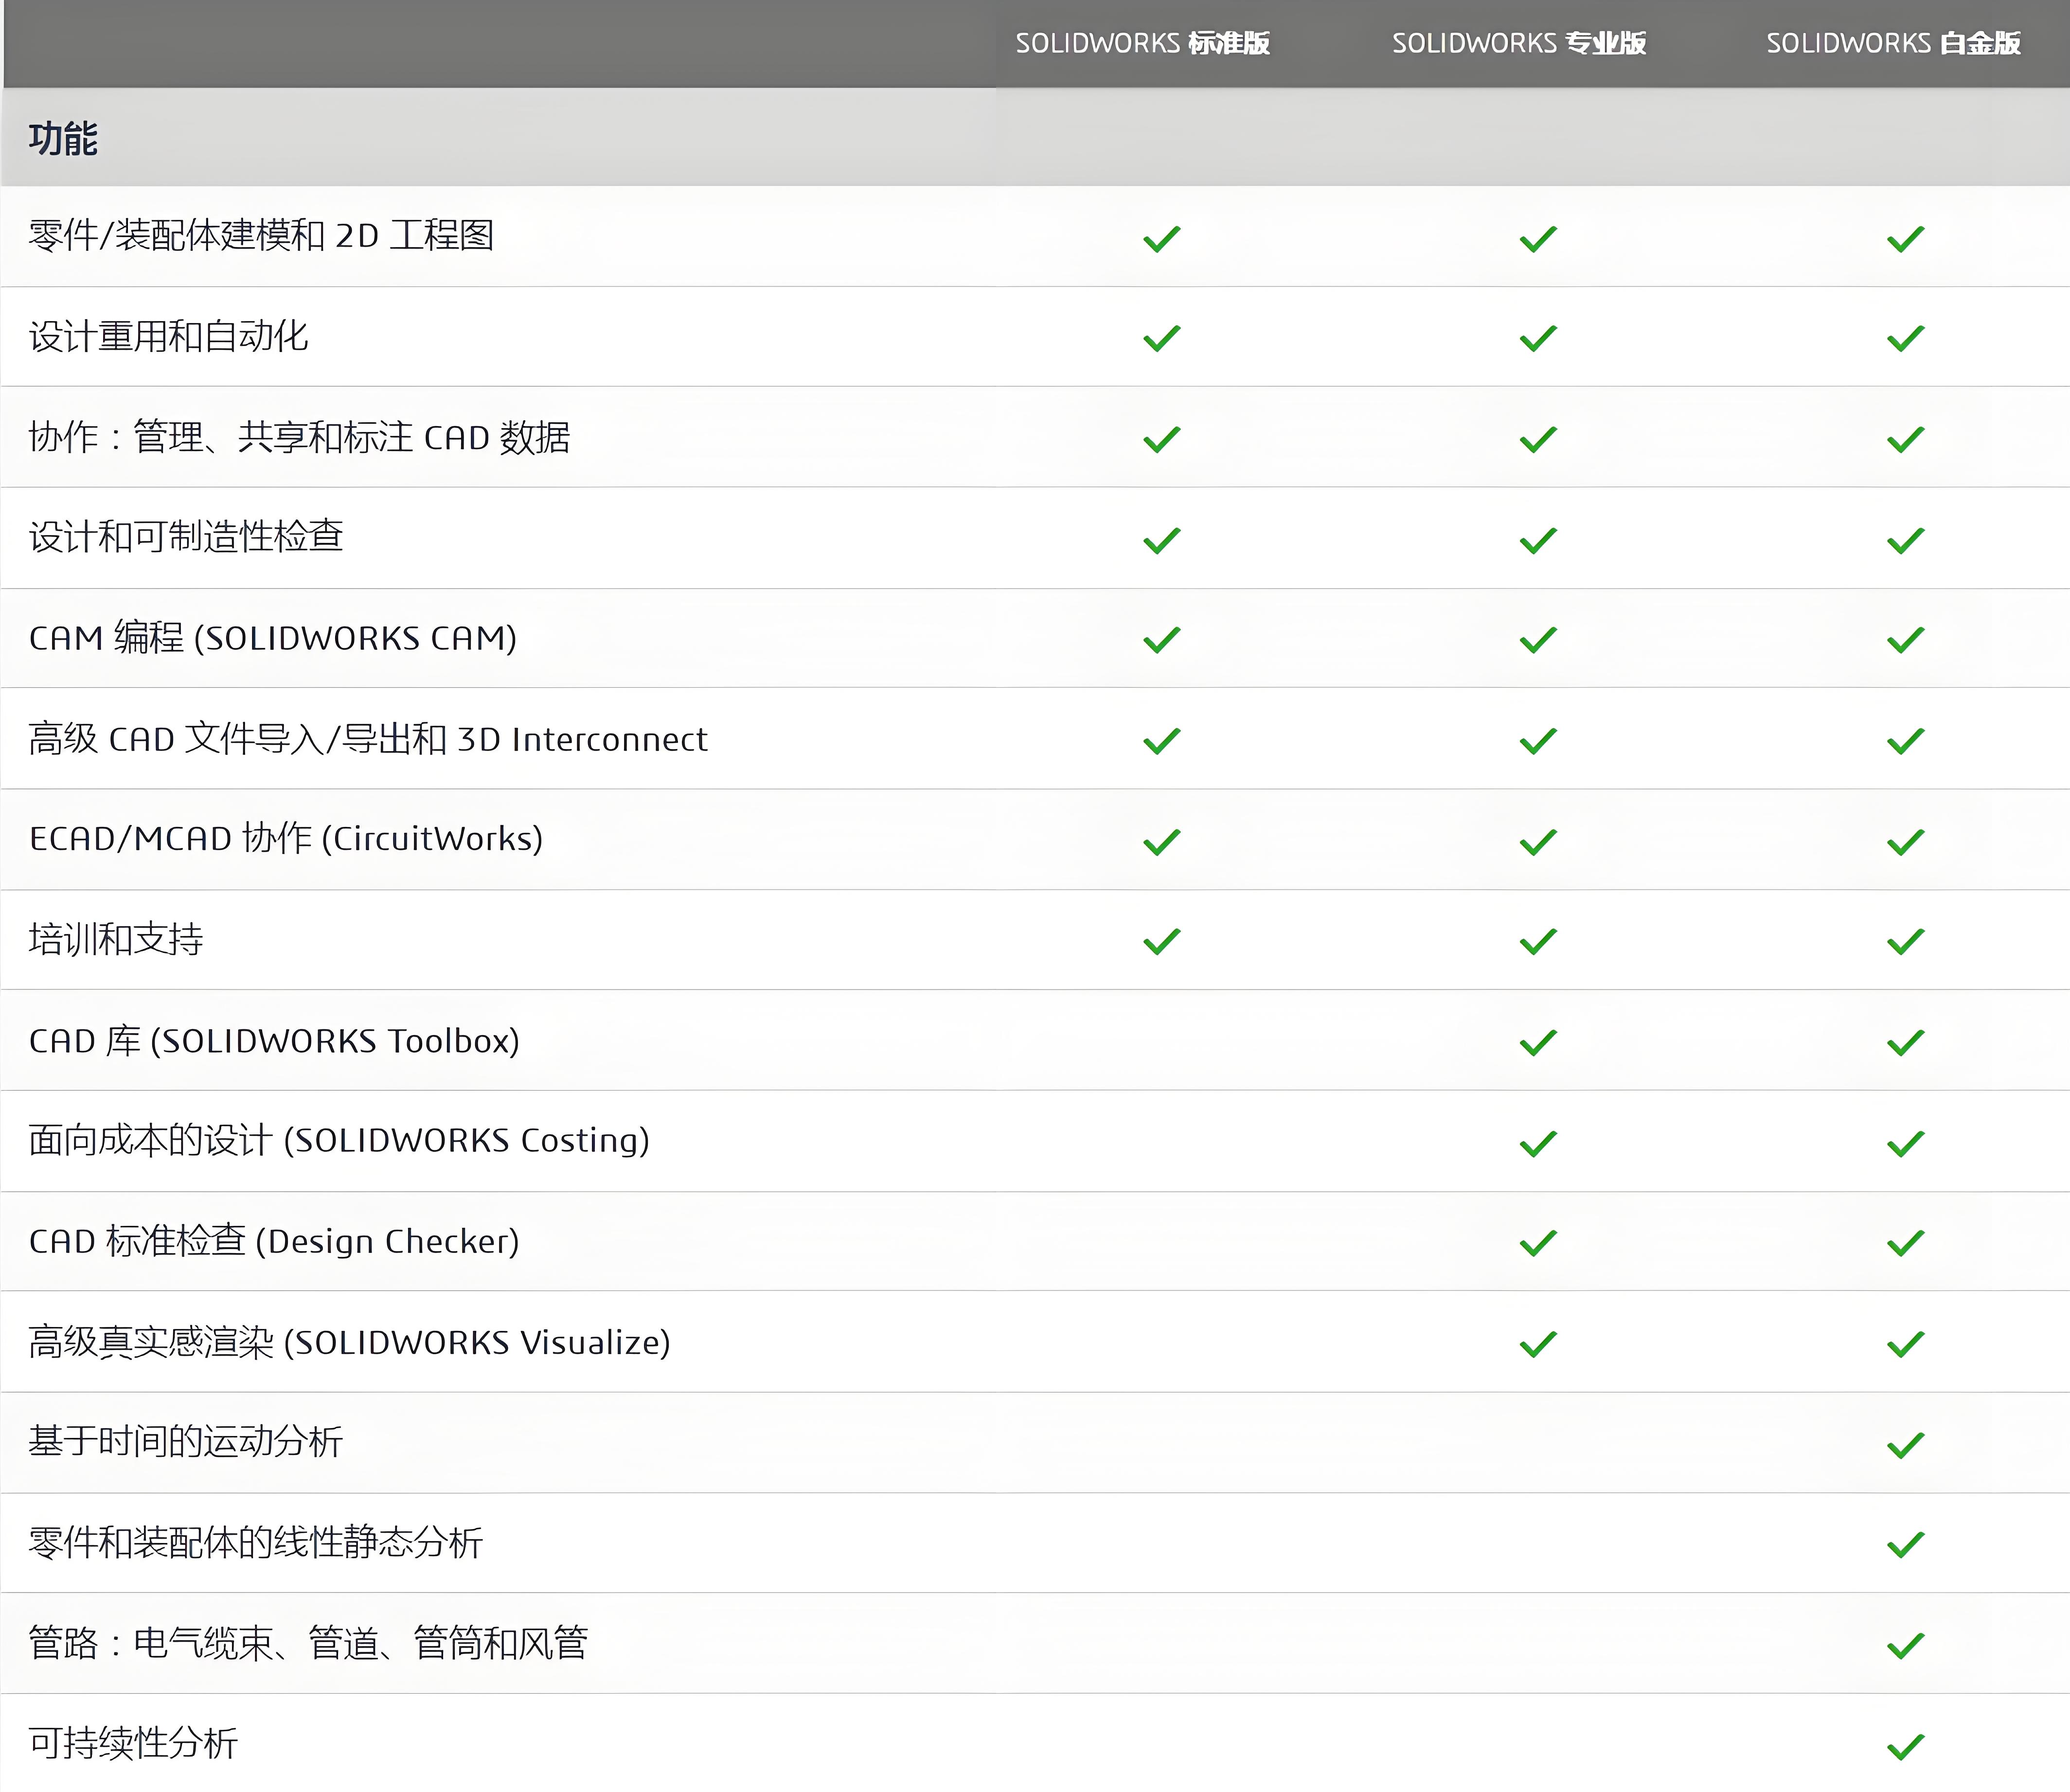Click 白金版 checkmark for 线性静态分析

click(1906, 1545)
